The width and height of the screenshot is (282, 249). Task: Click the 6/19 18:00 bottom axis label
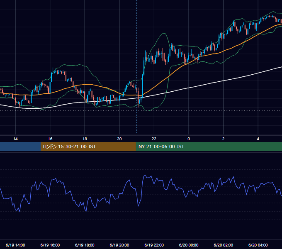[85, 245]
